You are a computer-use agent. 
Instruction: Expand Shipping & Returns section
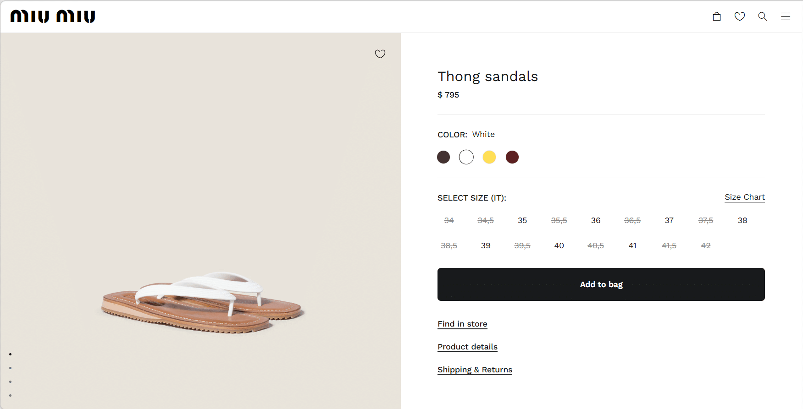coord(475,370)
